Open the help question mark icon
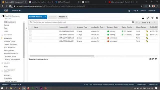The width and height of the screenshot is (160, 90). click(157, 18)
